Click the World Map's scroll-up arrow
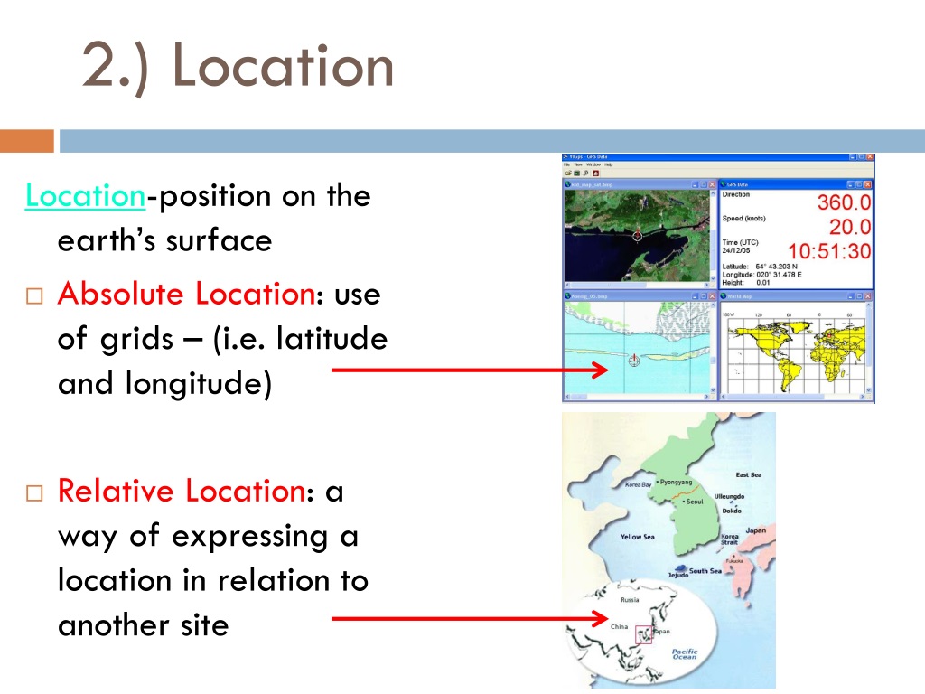 [869, 305]
